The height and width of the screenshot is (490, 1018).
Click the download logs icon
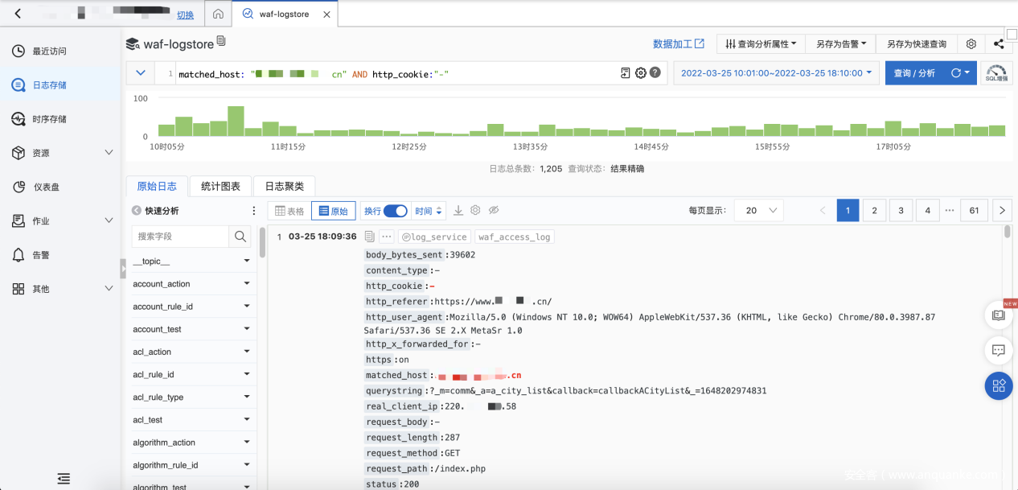point(458,211)
